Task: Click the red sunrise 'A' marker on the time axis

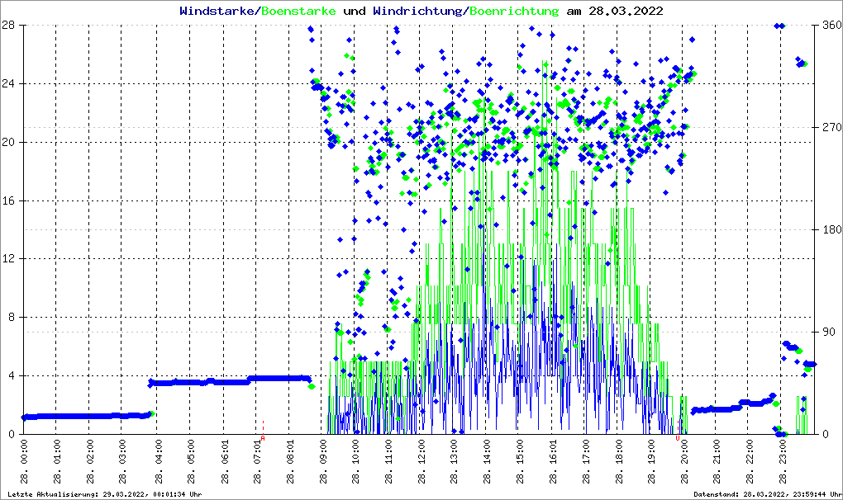Action: tap(263, 438)
